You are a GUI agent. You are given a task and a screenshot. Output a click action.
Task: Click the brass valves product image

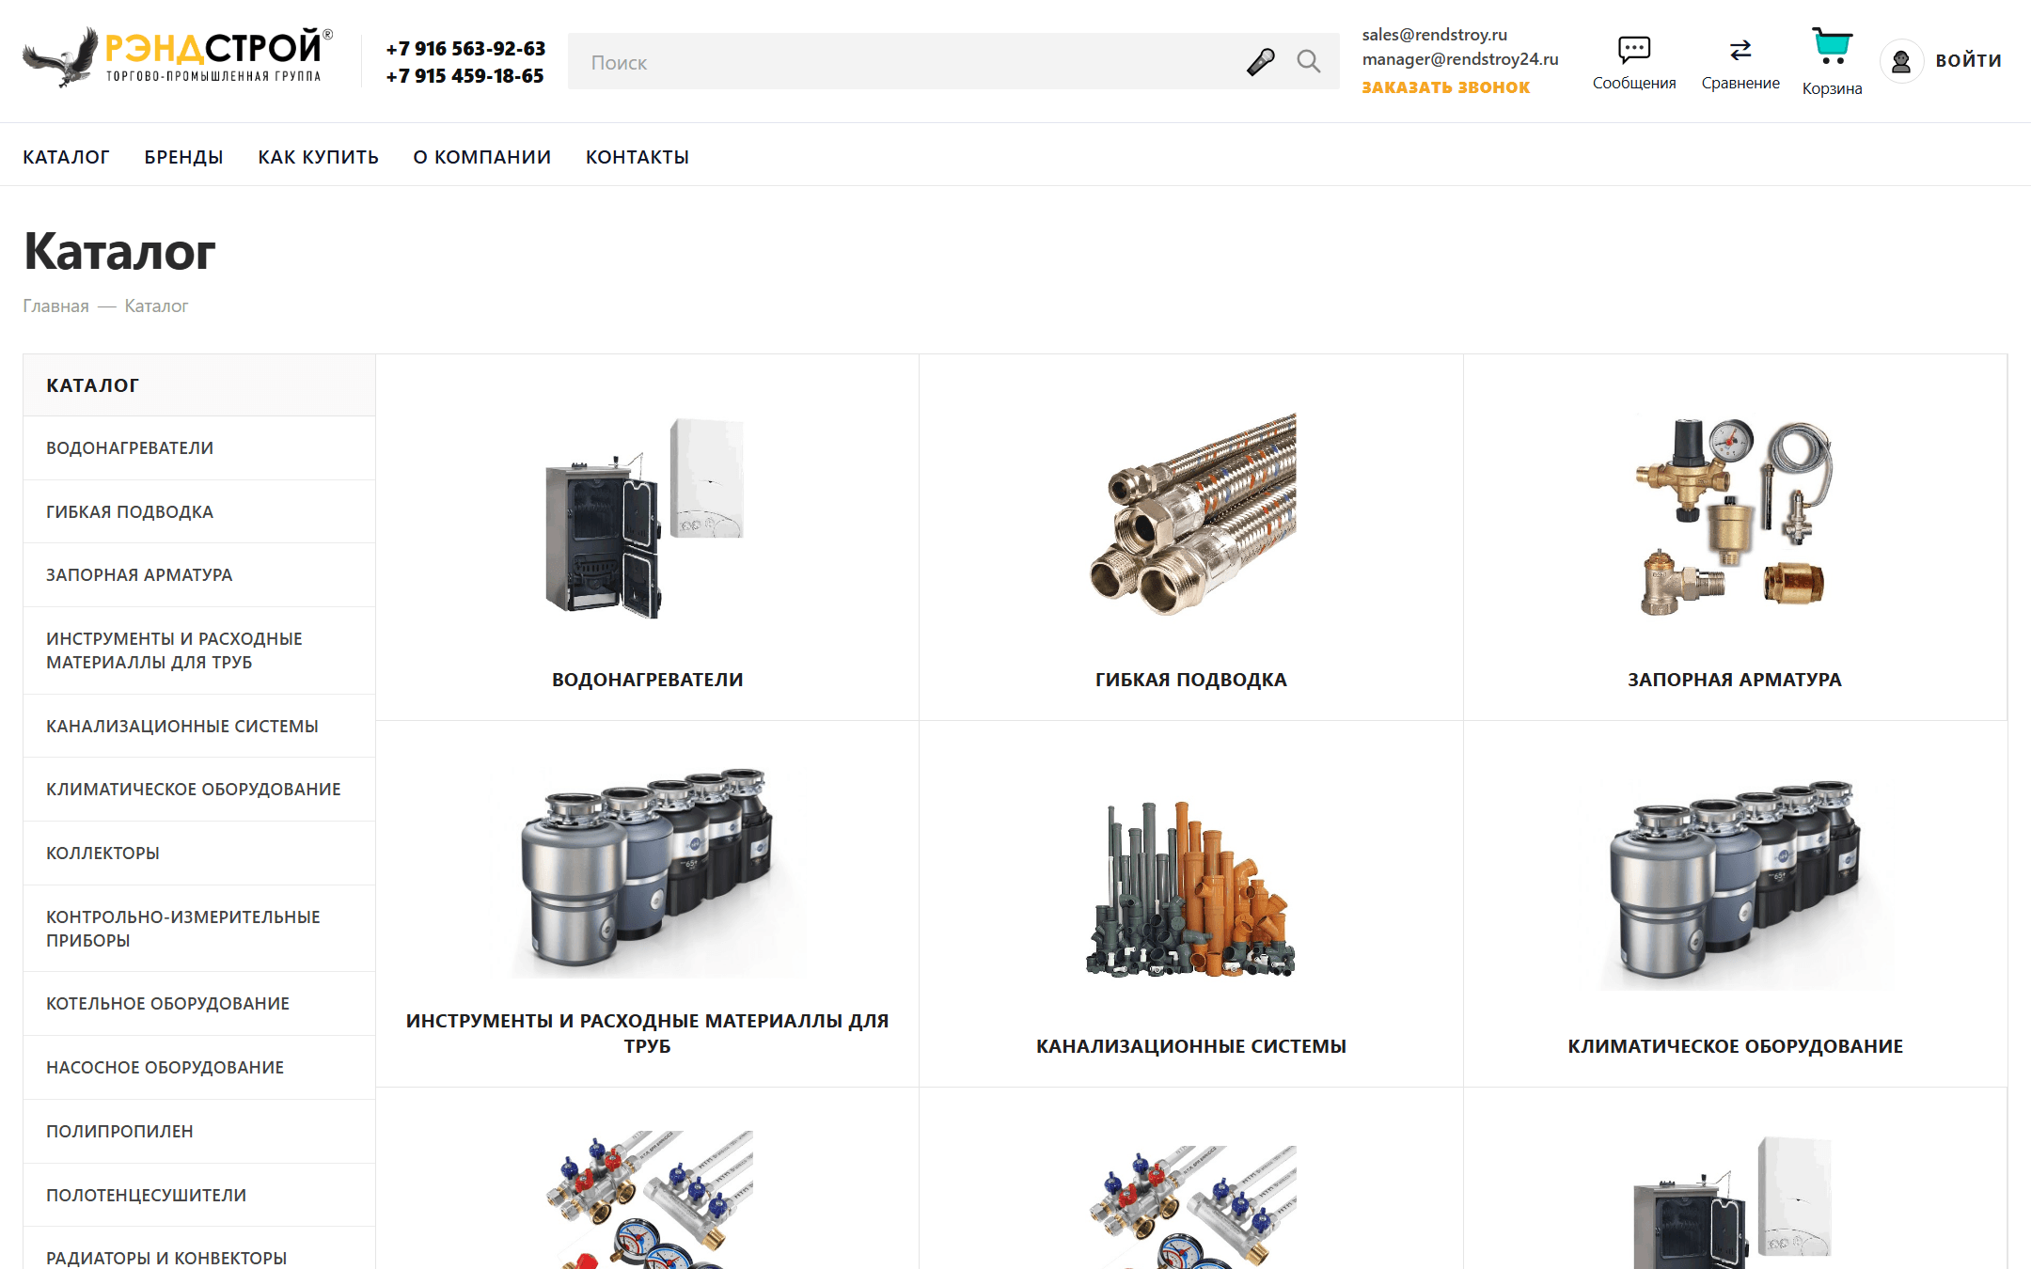[x=1734, y=516]
